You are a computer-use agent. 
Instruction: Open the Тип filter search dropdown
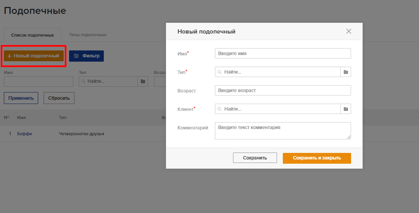108,81
